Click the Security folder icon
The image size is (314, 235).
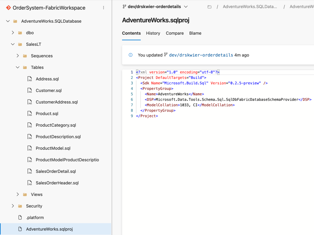click(x=20, y=206)
